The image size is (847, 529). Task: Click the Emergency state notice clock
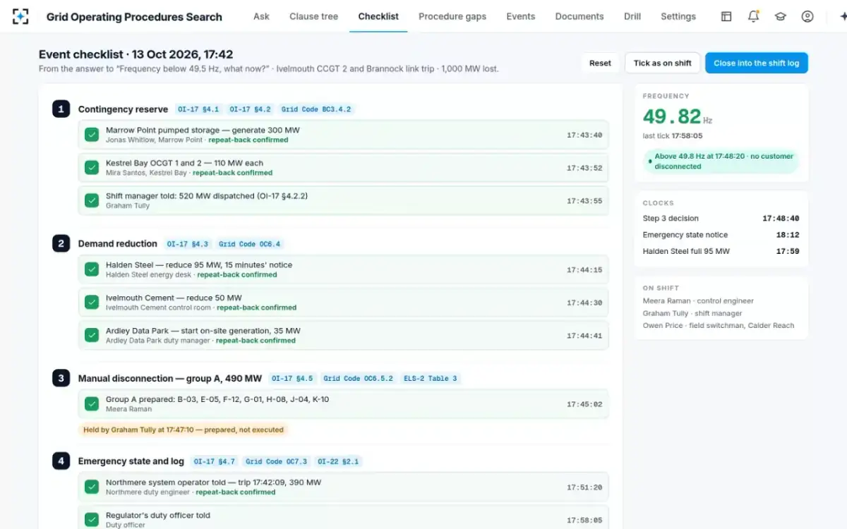click(x=721, y=235)
